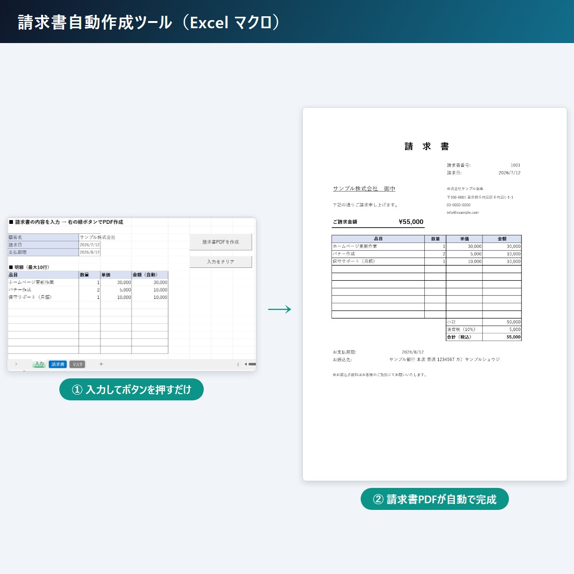Viewport: 574px width, 574px height.
Task: Open the 請求書 sheet tab
Action: [58, 364]
